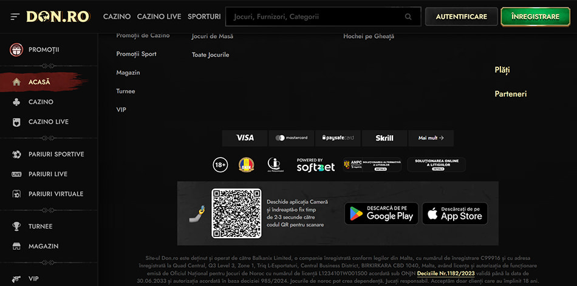Download the app from Google Play
The image size is (577, 286).
click(x=381, y=213)
